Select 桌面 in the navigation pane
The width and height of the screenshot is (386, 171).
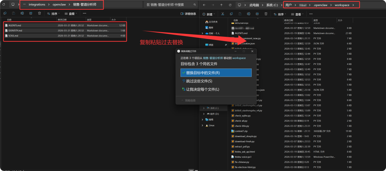click(x=209, y=45)
